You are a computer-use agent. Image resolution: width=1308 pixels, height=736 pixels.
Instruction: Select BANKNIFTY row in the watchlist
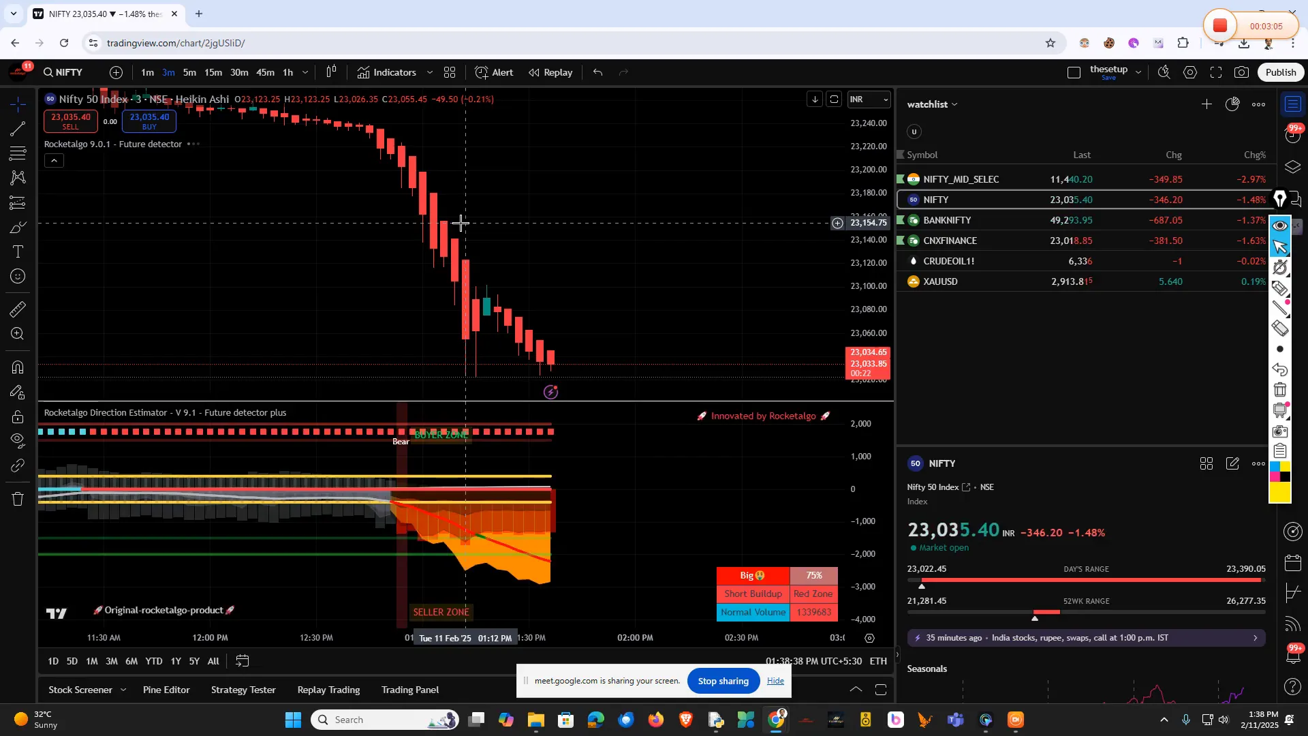tap(947, 219)
